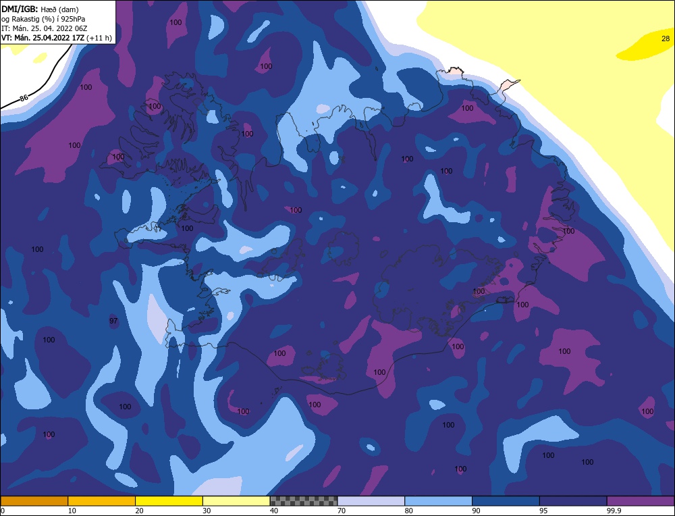Click the "28" humidity value on the map
Viewport: 675px width, 516px height.
click(x=666, y=38)
